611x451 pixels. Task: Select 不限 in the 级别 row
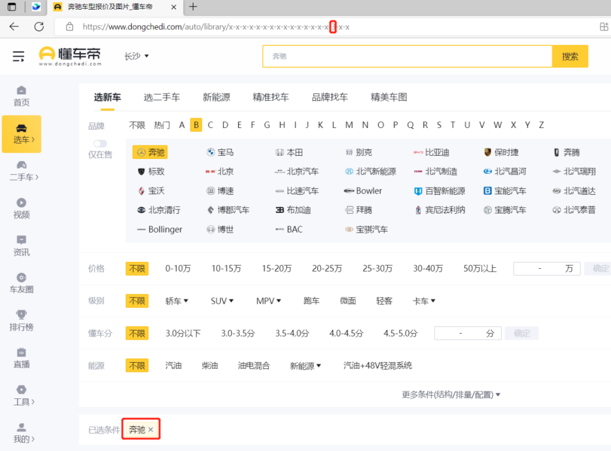[137, 301]
